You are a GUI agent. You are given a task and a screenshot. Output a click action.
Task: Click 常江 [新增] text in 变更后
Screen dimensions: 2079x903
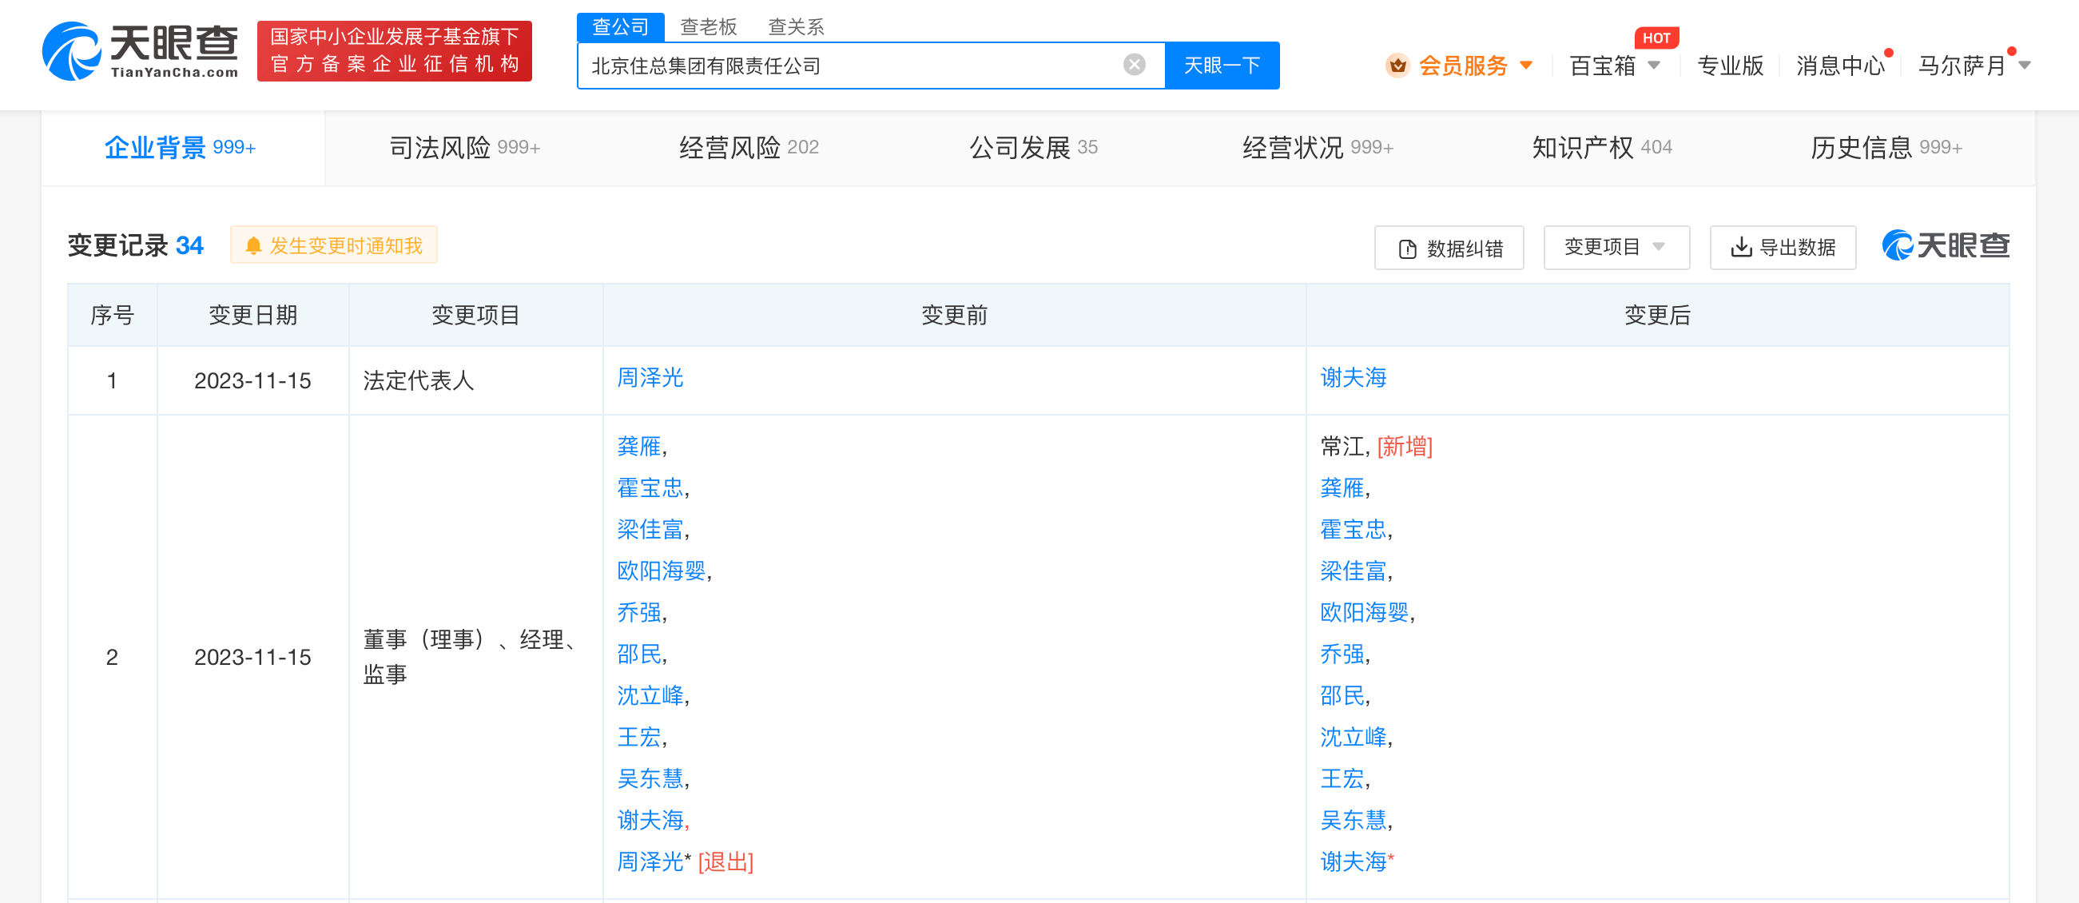click(1376, 446)
